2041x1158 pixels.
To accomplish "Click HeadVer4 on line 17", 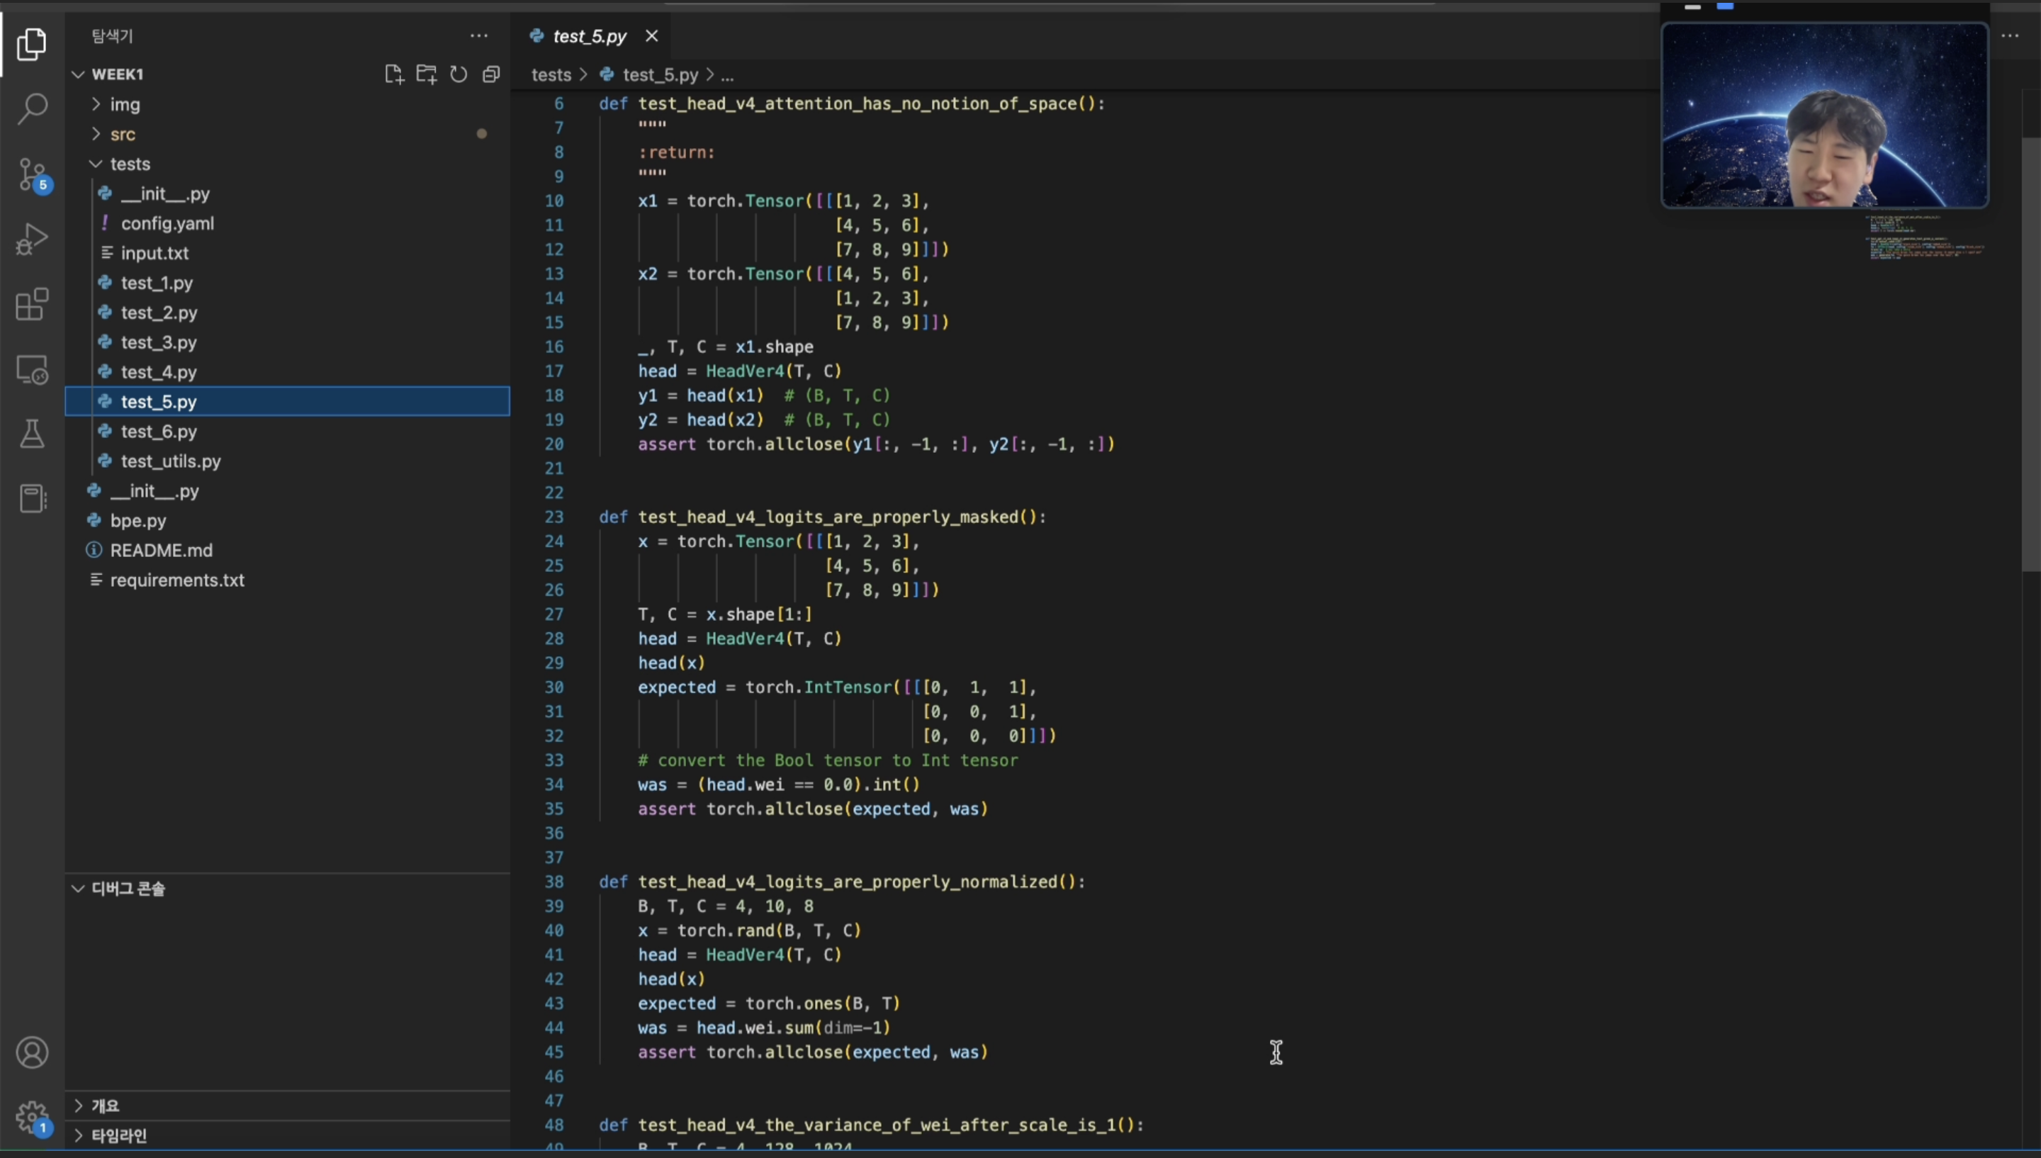I will pyautogui.click(x=745, y=371).
